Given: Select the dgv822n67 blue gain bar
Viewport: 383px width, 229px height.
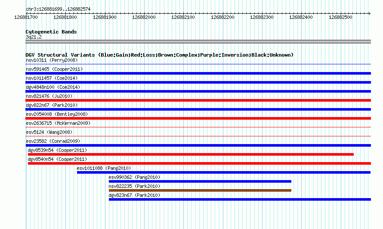Looking at the screenshot, I should click(x=198, y=109).
